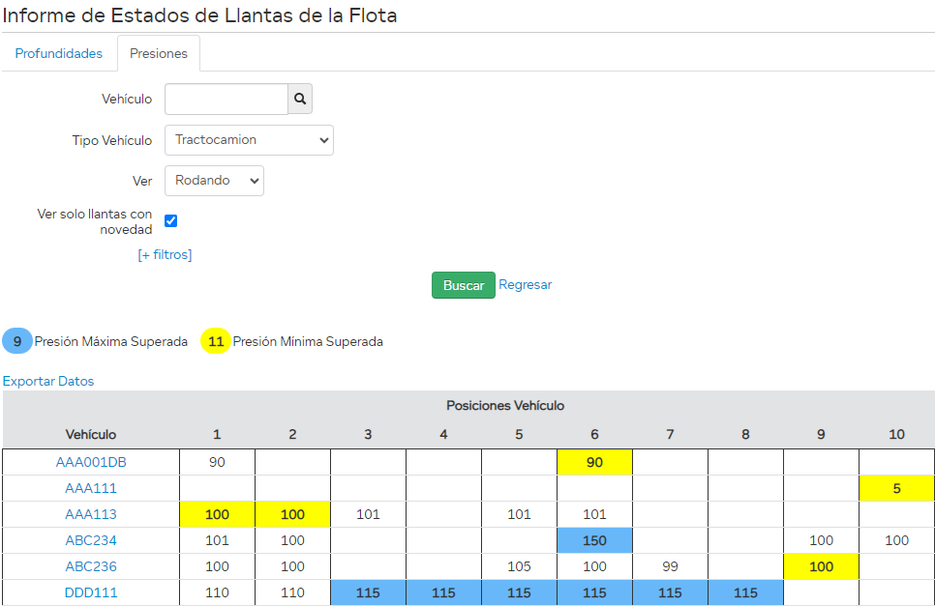Click the Vehículo search input field
Viewport: 935px width, 606px height.
[x=226, y=99]
